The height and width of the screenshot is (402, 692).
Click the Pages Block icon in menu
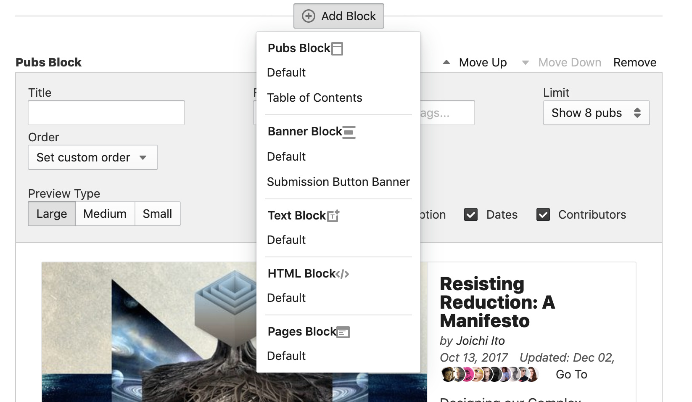point(343,332)
